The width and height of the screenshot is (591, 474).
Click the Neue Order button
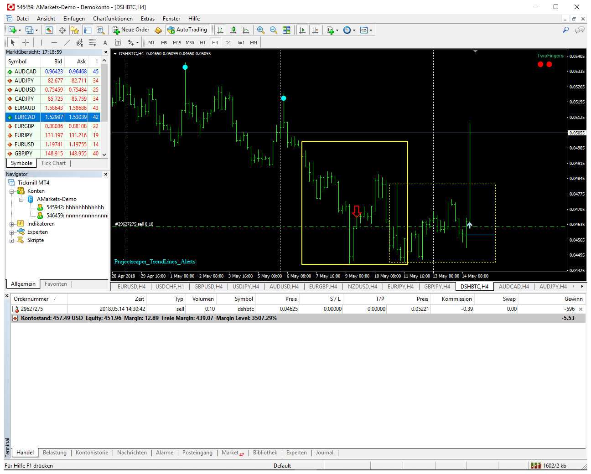[131, 30]
